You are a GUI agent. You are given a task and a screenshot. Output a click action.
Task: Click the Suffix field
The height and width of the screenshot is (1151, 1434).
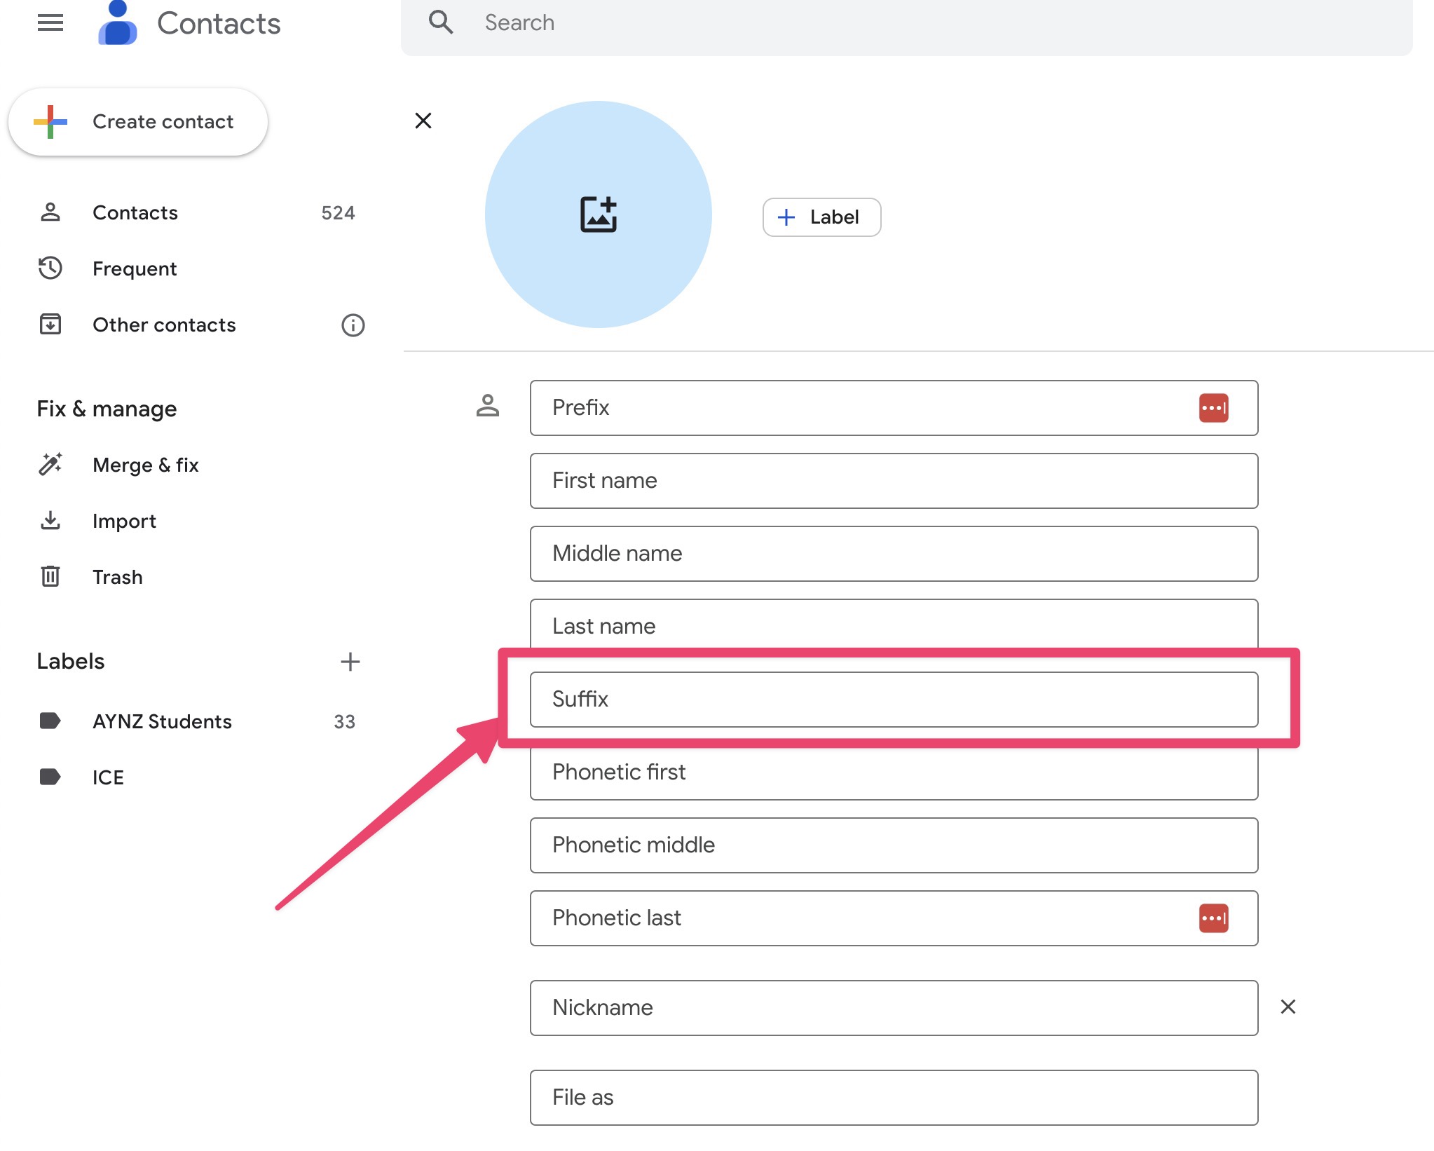tap(894, 700)
